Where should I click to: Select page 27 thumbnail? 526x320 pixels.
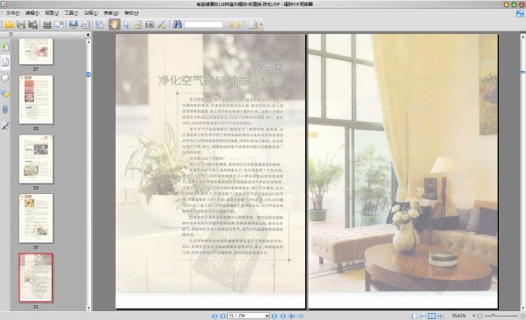pyautogui.click(x=36, y=52)
